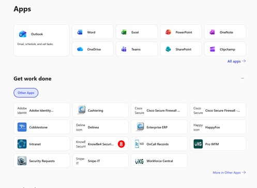The width and height of the screenshot is (257, 188).
Task: Launch Word from its icon
Action: (x=80, y=32)
